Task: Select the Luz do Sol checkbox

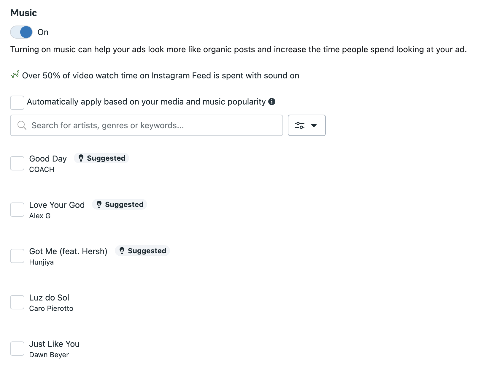Action: coord(17,302)
